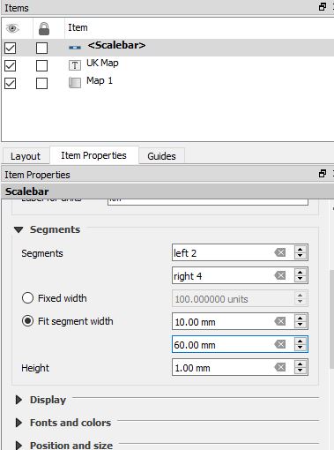Increase the right segments count stepper
The image size is (334, 450).
pyautogui.click(x=300, y=273)
